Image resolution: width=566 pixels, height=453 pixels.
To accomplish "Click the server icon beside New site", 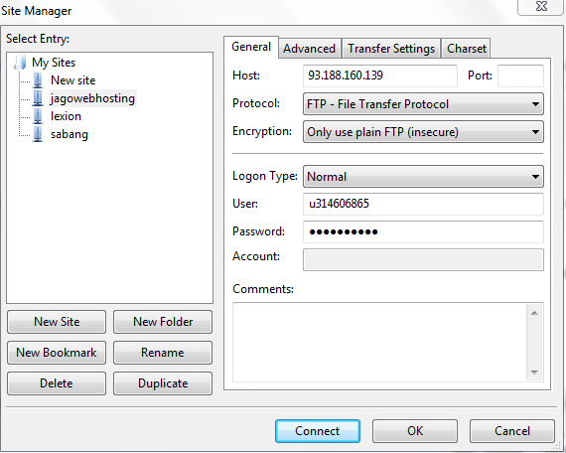I will pos(38,80).
